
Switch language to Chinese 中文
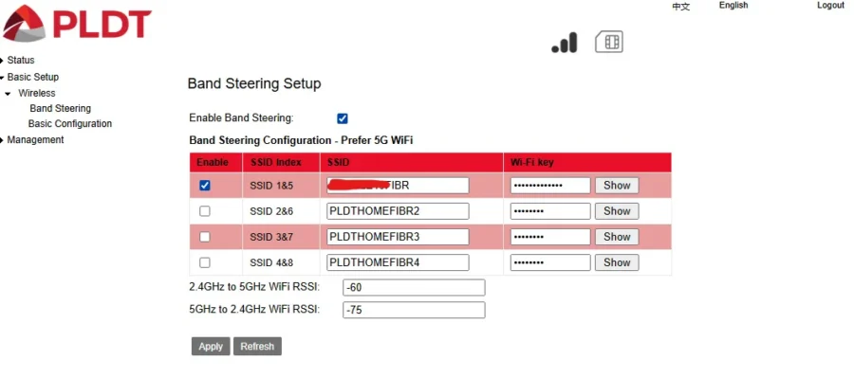click(x=680, y=7)
